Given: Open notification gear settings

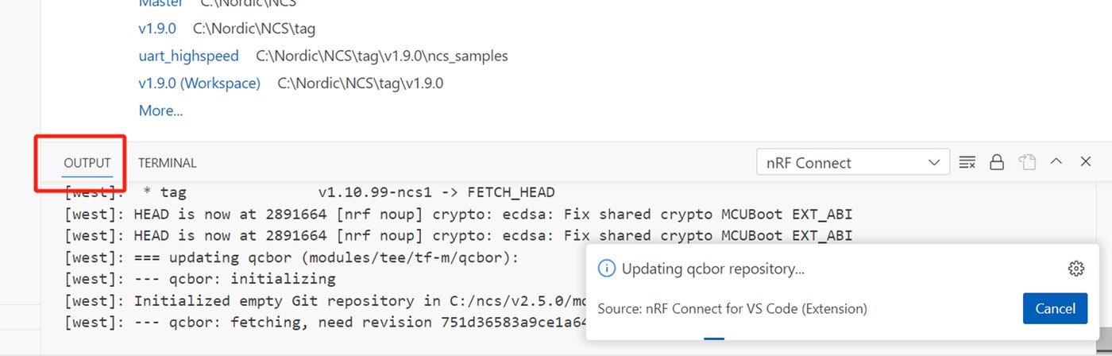Looking at the screenshot, I should point(1076,269).
